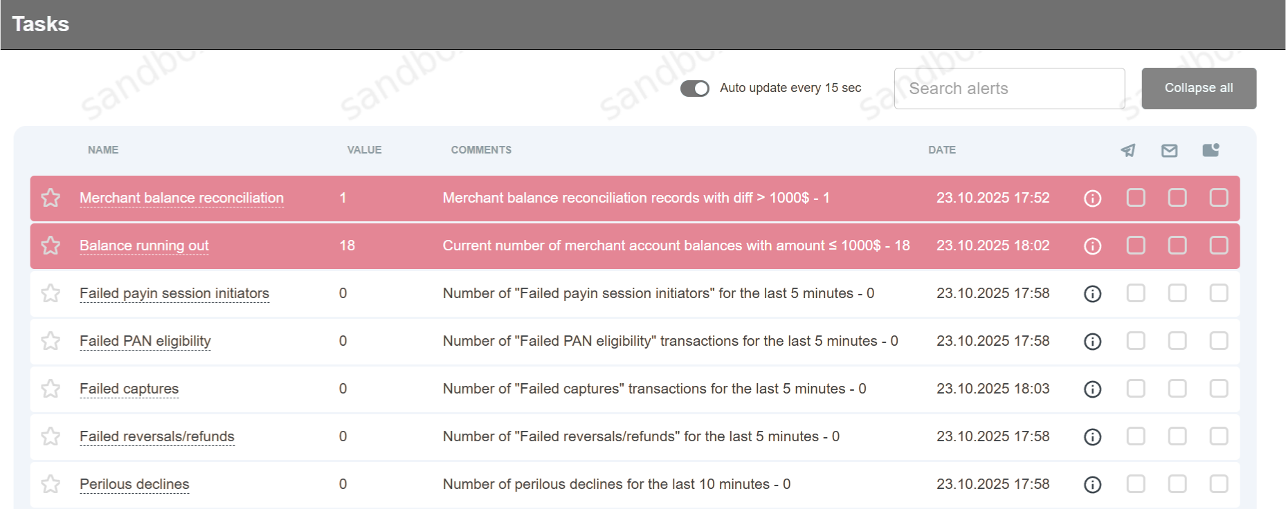Check email box for Failed captures
Screen dimensions: 1286x509
[1177, 389]
